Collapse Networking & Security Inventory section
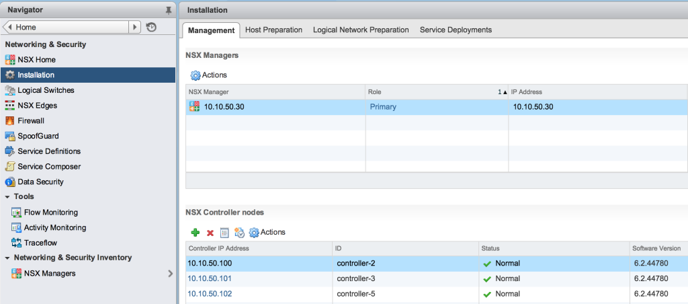The height and width of the screenshot is (304, 688). click(x=7, y=258)
